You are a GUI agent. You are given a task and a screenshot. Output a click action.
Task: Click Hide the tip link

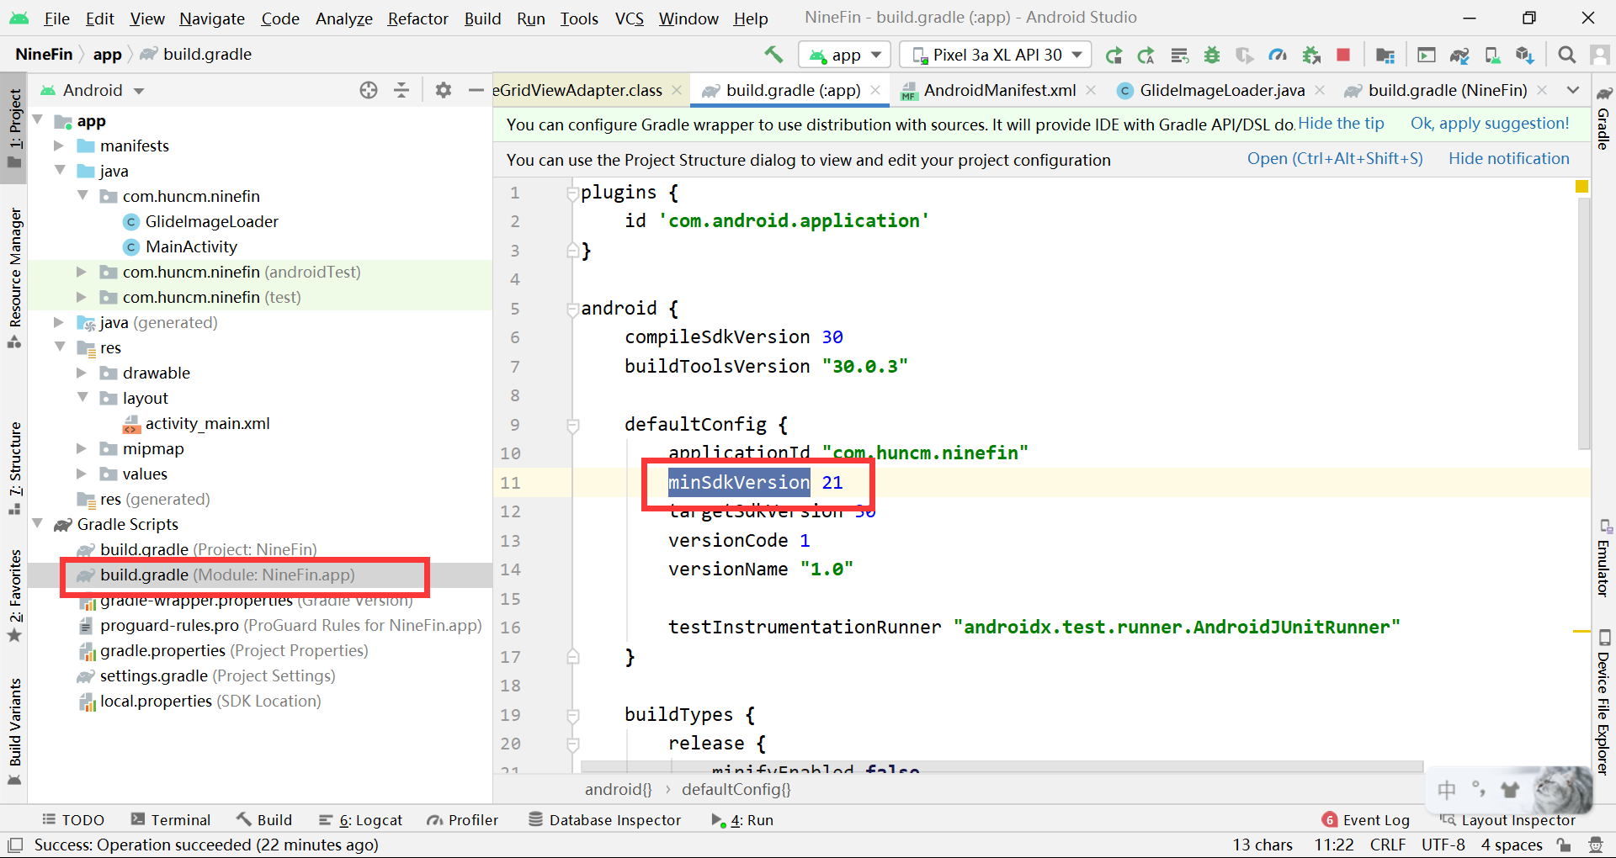click(x=1341, y=124)
